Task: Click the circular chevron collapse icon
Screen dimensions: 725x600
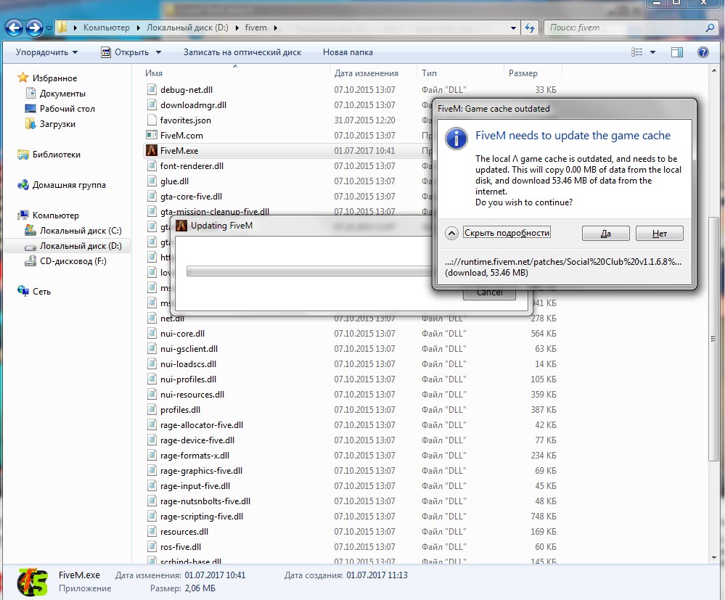Action: coord(451,233)
